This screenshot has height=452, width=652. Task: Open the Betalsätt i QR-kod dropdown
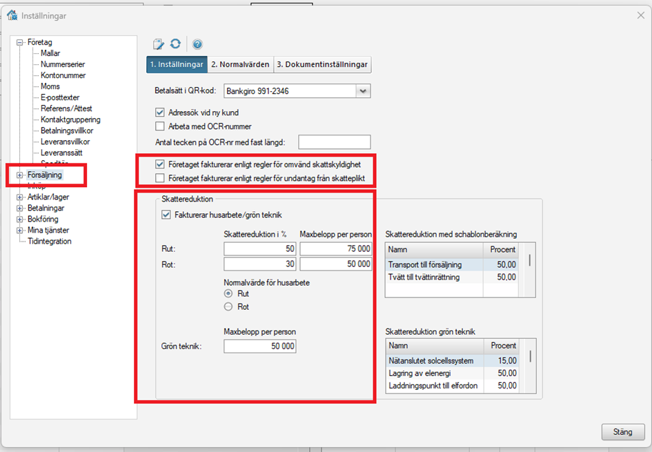[364, 90]
